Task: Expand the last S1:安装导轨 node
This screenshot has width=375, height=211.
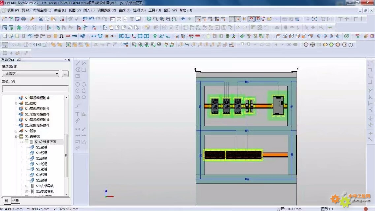Action: click(27, 192)
